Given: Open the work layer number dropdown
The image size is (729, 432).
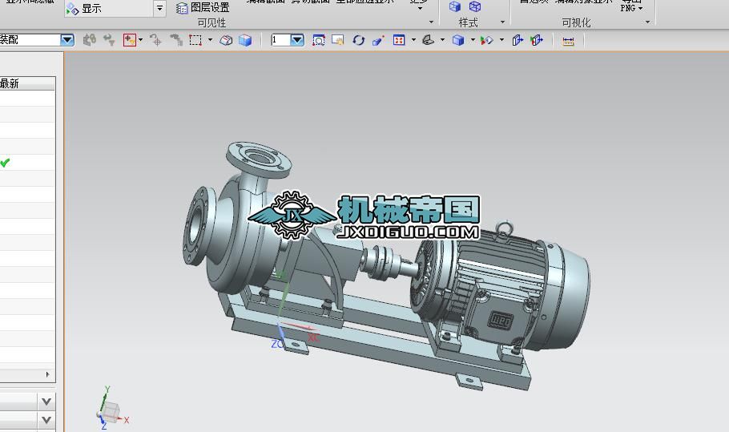Looking at the screenshot, I should pos(297,40).
